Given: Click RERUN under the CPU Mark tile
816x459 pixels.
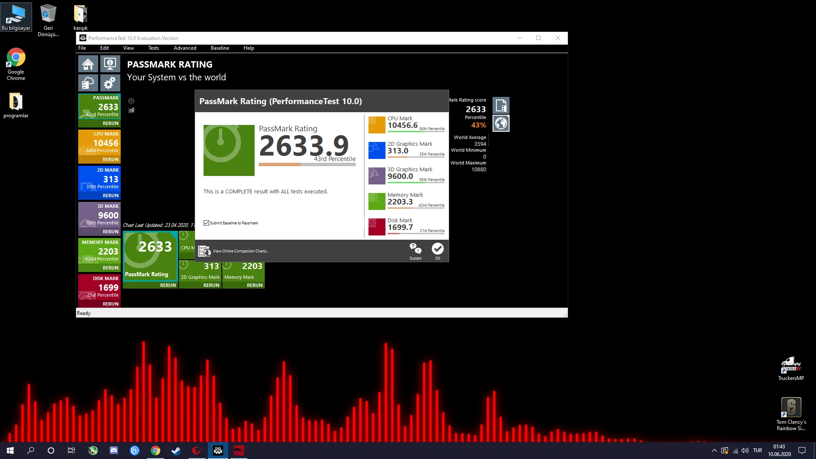Looking at the screenshot, I should tap(110, 159).
